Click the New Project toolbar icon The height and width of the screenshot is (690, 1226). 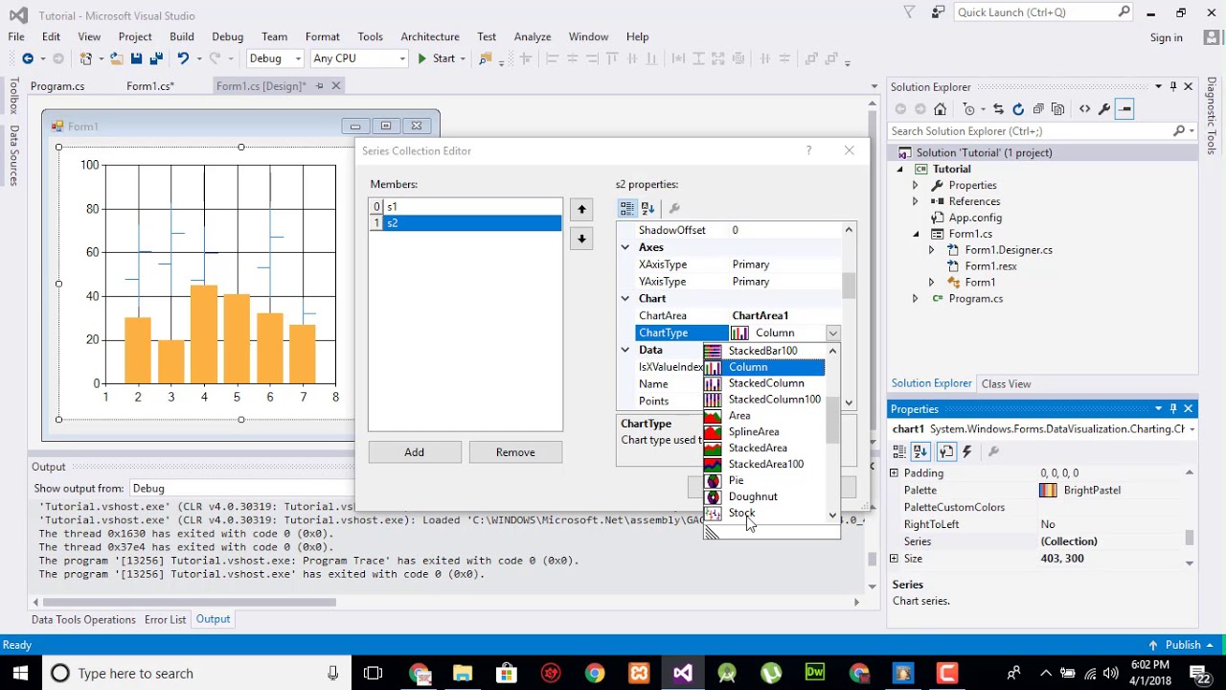[86, 58]
